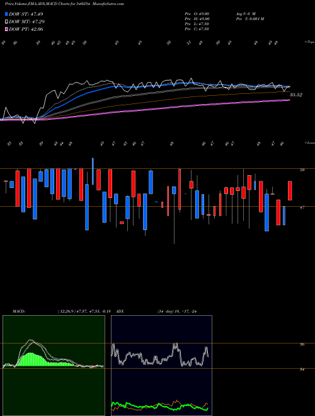315x416 pixels.
Task: Click the 47 price axis label
Action: point(302,208)
